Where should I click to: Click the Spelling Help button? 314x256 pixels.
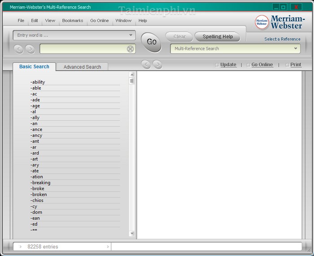tap(218, 36)
